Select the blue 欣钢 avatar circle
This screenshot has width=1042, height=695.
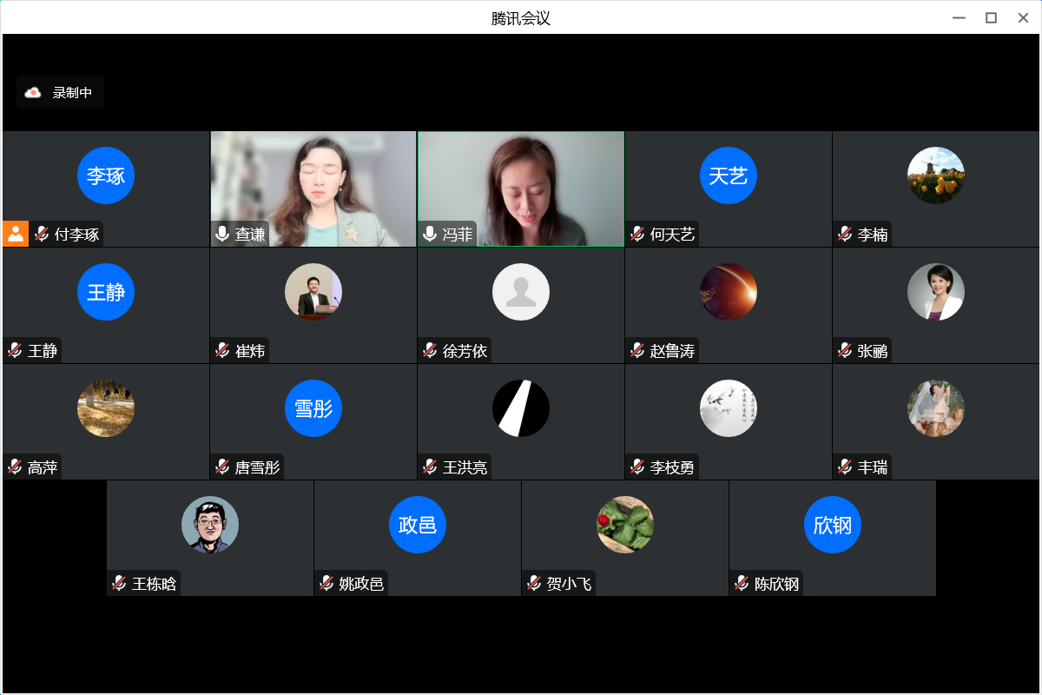point(833,525)
